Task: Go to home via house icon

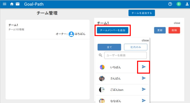Action: (x=12, y=4)
